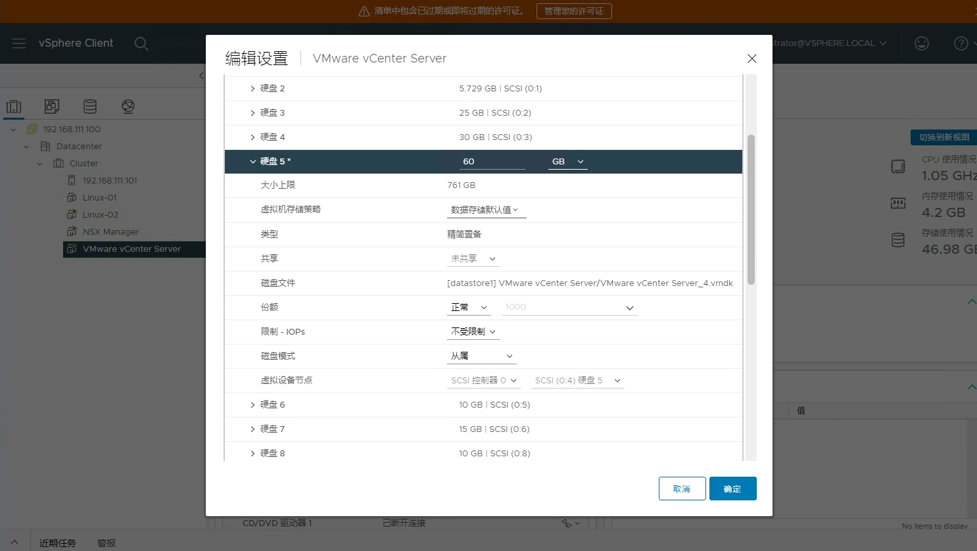Expand Hard disk 6 details

coord(252,405)
